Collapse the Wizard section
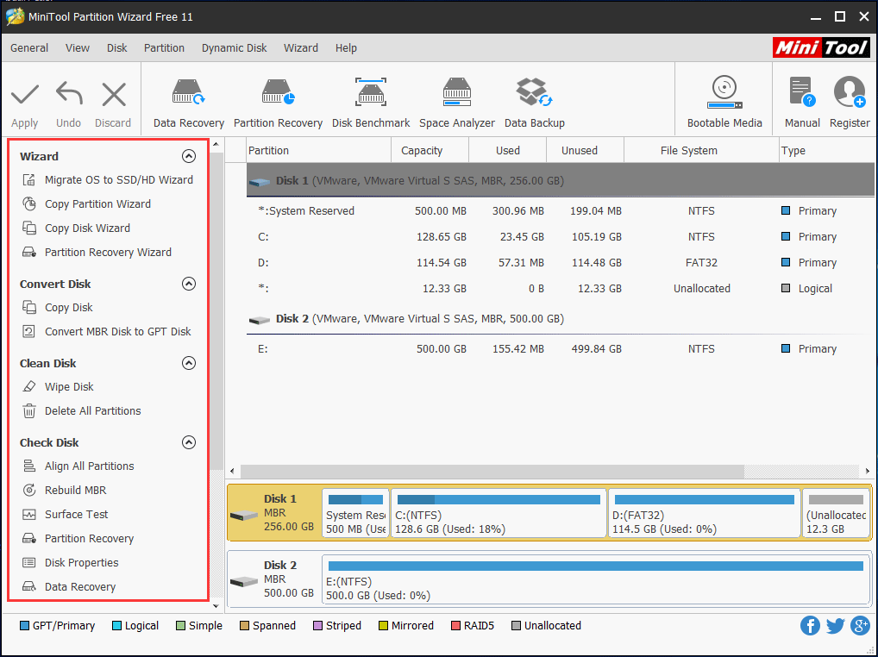The image size is (878, 657). point(189,156)
